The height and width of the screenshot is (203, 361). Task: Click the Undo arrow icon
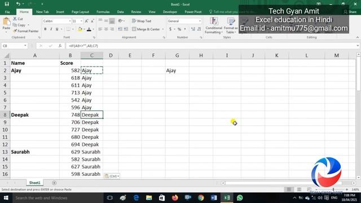pyautogui.click(x=19, y=4)
